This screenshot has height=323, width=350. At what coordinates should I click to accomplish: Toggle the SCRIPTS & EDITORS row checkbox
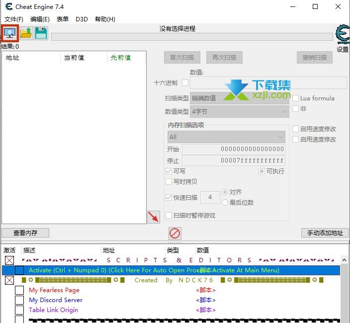(x=9, y=260)
